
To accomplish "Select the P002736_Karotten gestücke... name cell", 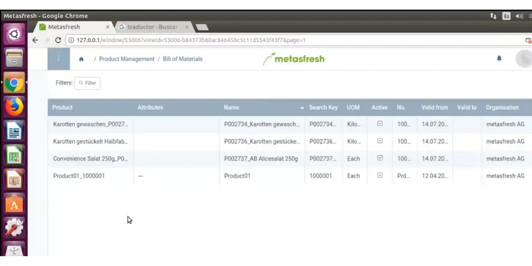I will click(x=262, y=141).
